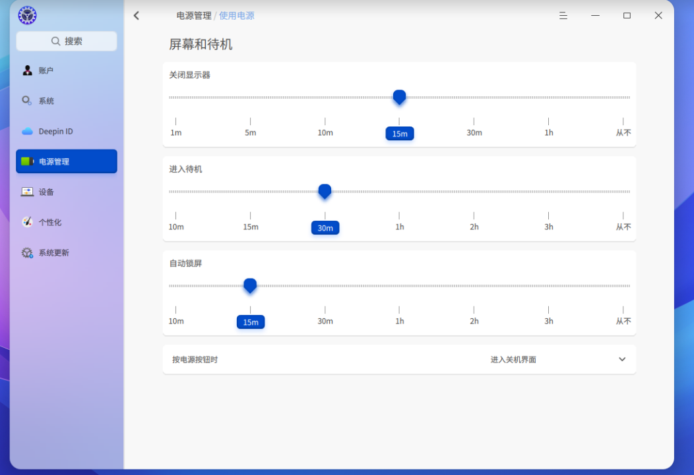The image size is (694, 475).
Task: Click the 关闭显示器 slider handle
Action: [399, 98]
